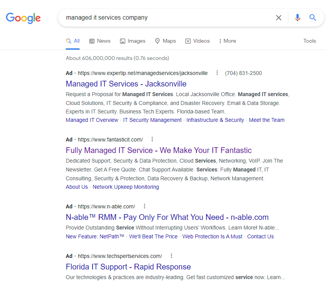Open the Maps results tab
This screenshot has height=296, width=326.
tap(165, 41)
